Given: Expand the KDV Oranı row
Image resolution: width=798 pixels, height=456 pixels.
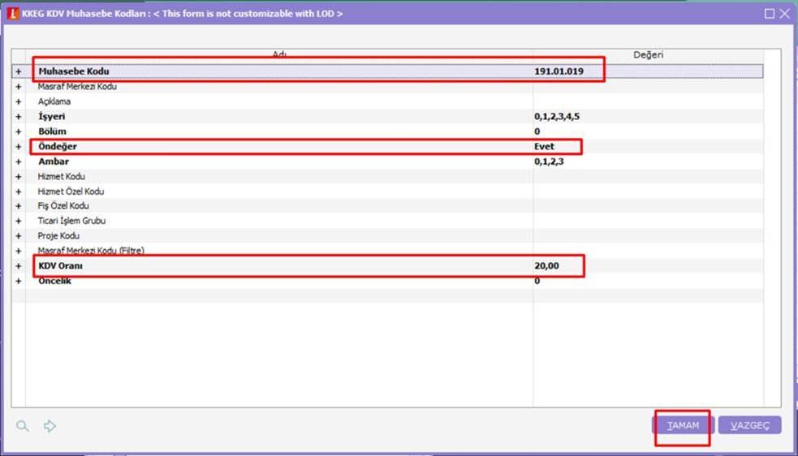Looking at the screenshot, I should pos(19,265).
